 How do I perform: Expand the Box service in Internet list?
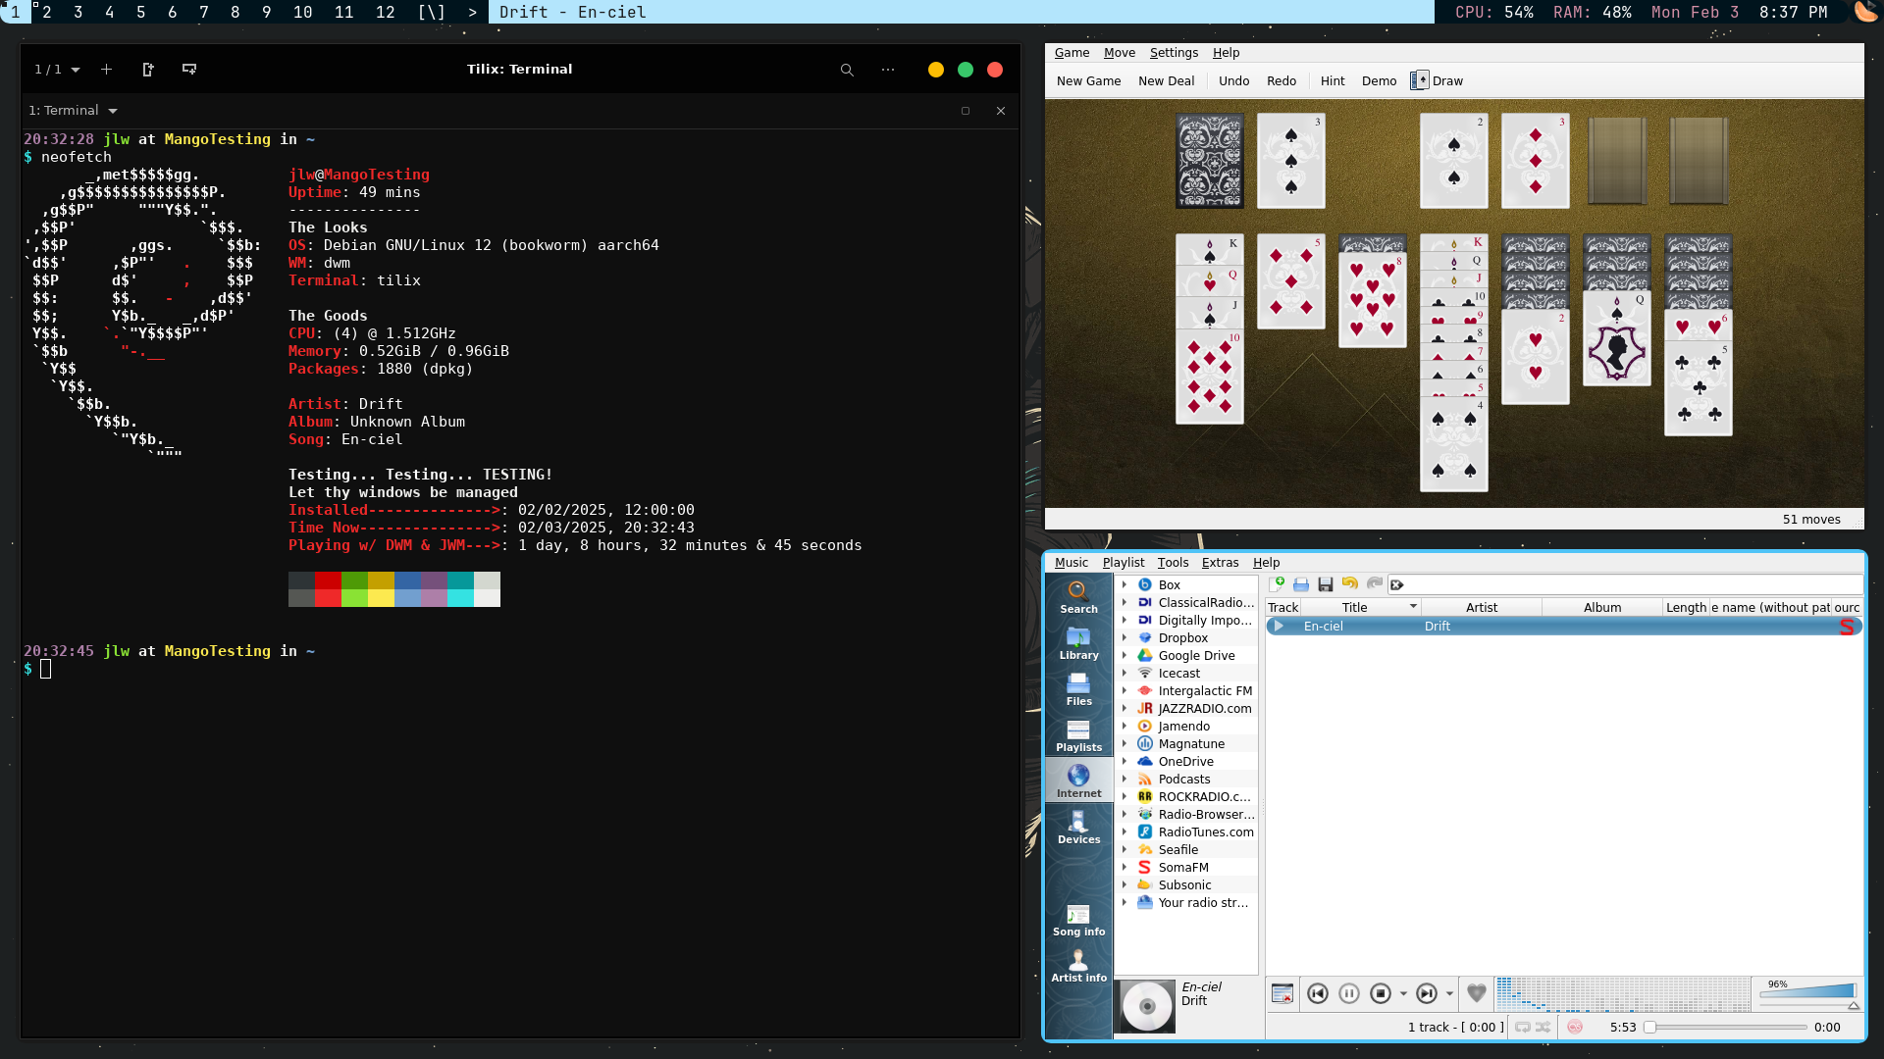pyautogui.click(x=1125, y=584)
